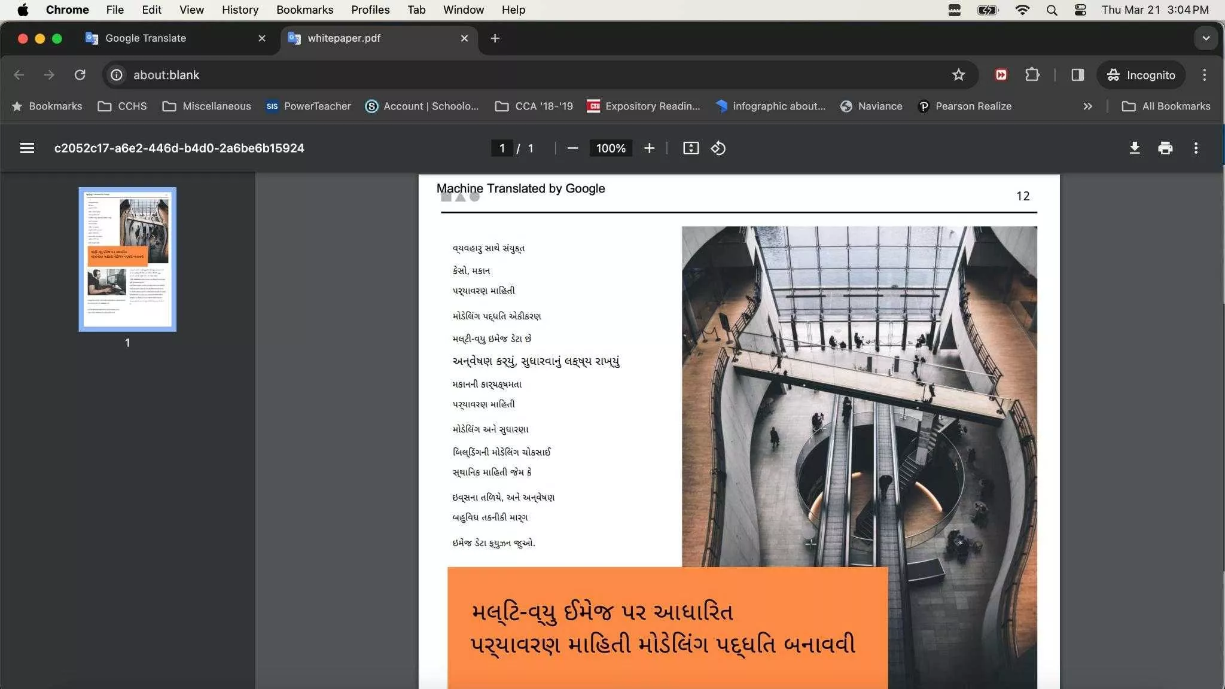1225x689 pixels.
Task: Toggle the PDF thumbnail sidebar
Action: (27, 148)
